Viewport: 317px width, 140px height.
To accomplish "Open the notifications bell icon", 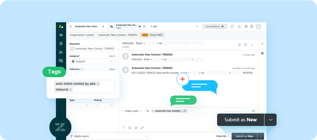I will [239, 26].
